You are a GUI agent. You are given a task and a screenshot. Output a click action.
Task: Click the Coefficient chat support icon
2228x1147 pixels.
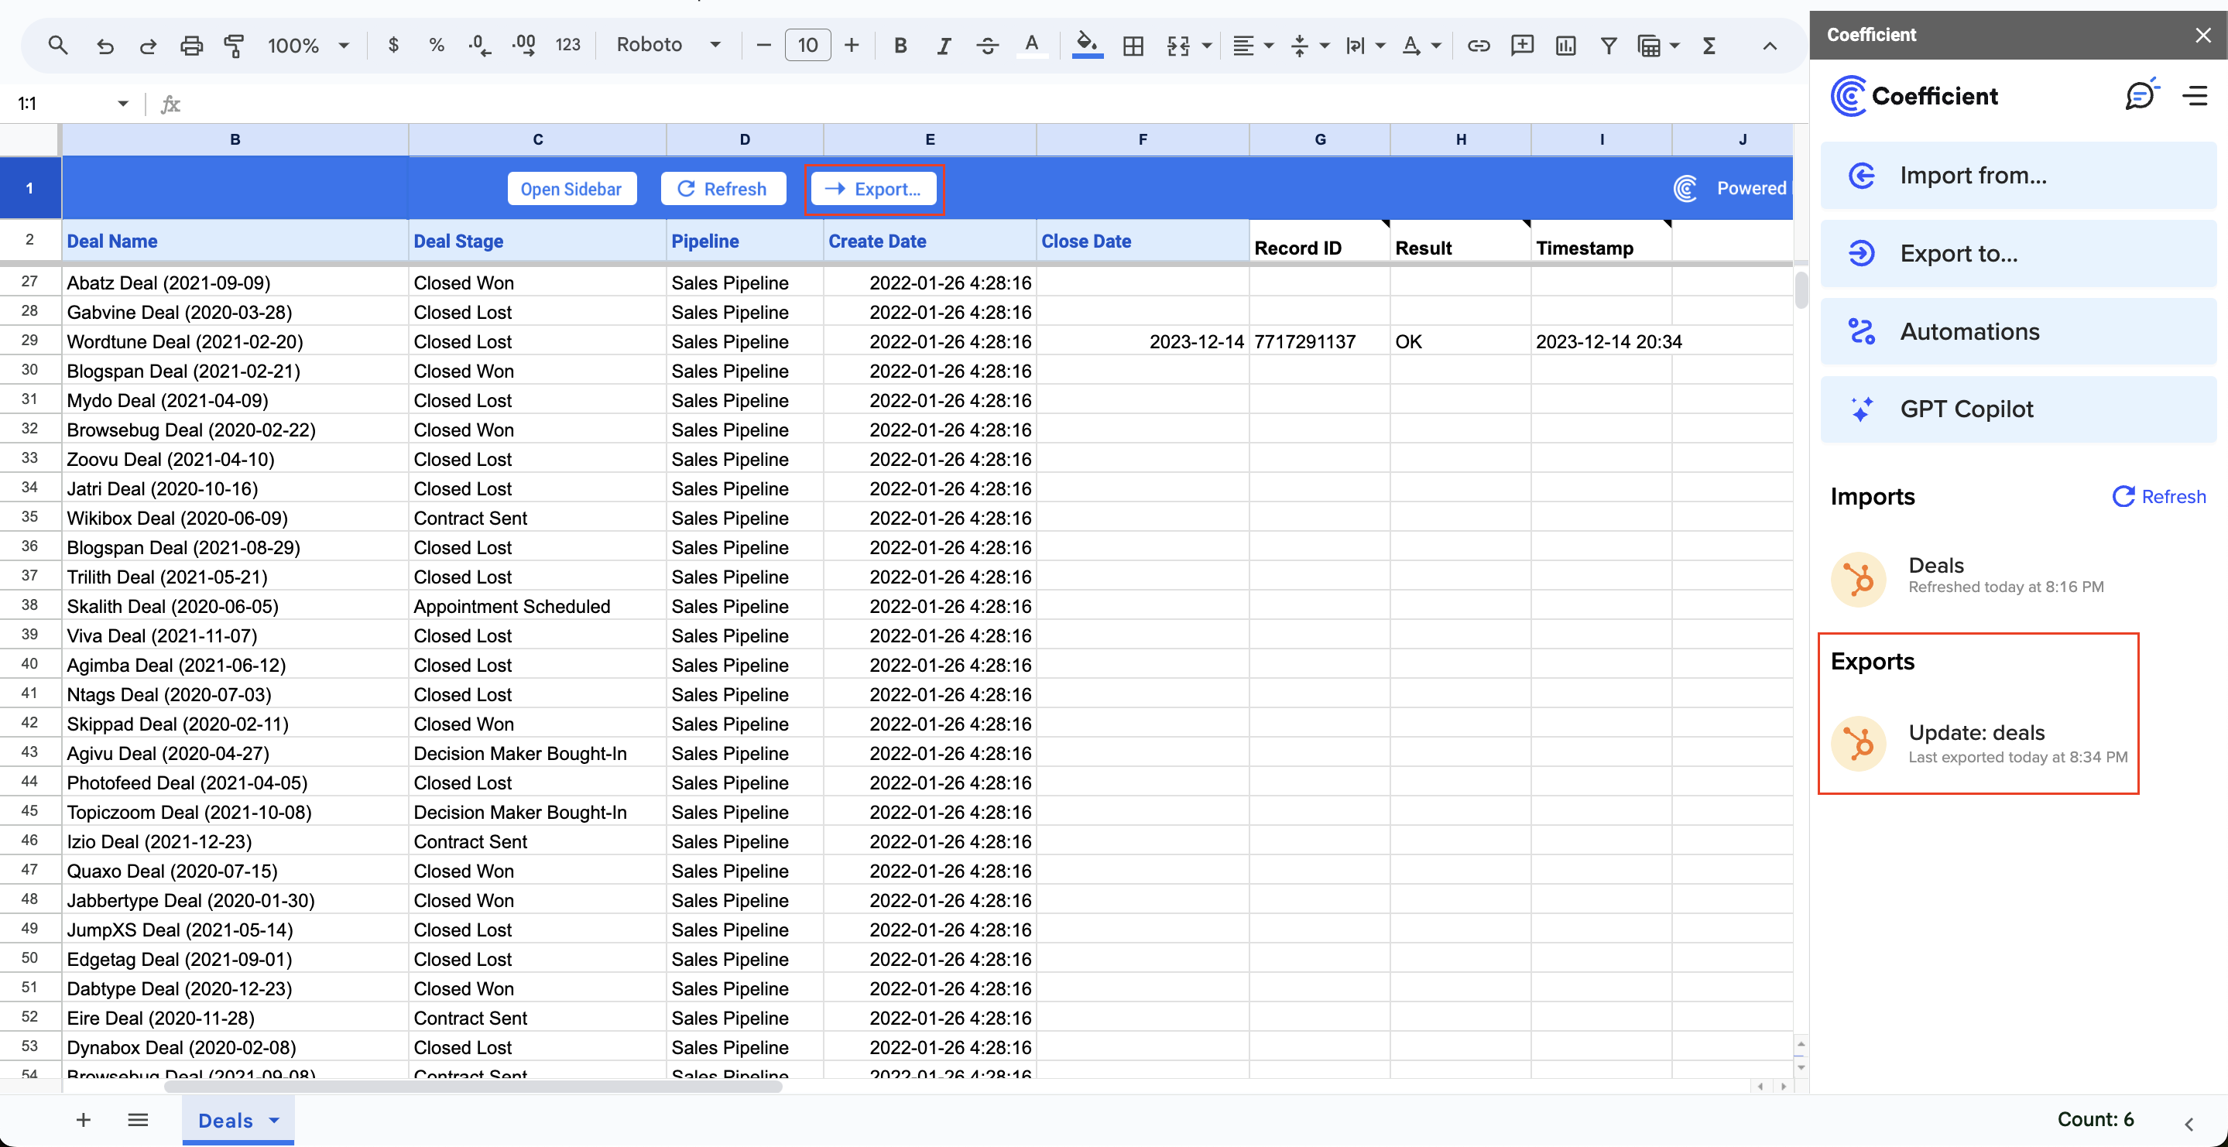click(2141, 95)
